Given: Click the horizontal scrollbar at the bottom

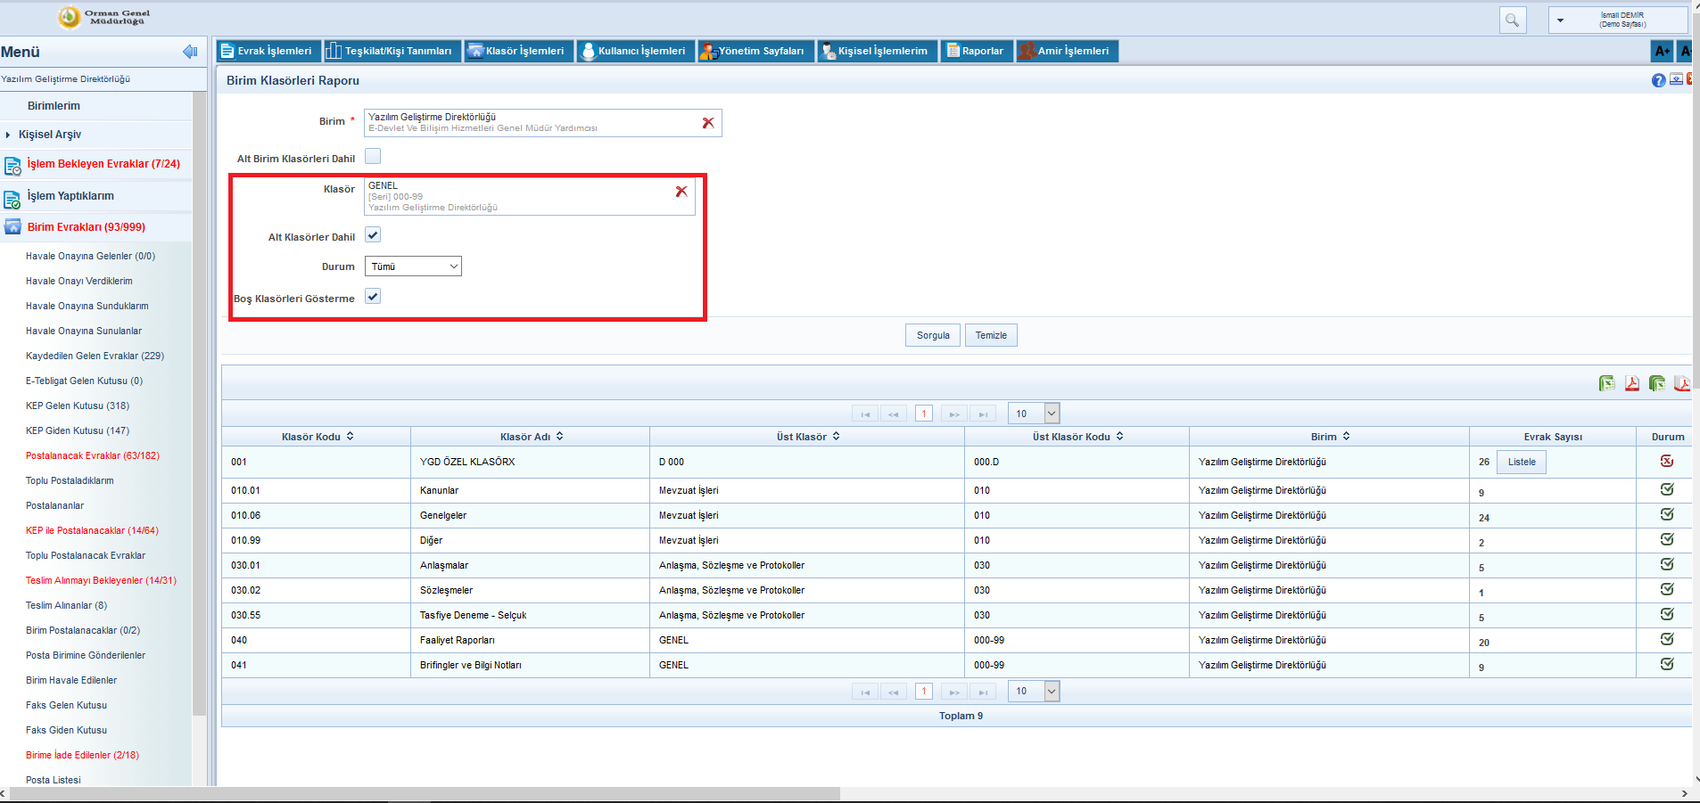Looking at the screenshot, I should (425, 793).
